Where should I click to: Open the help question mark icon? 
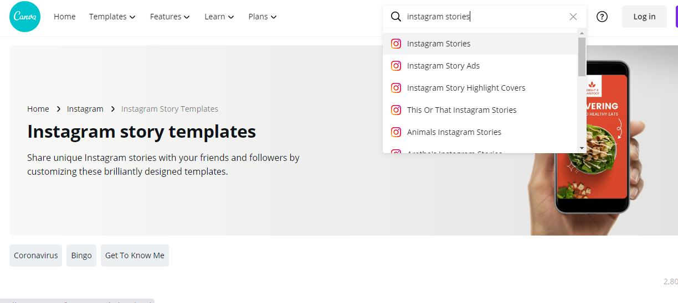click(x=602, y=17)
